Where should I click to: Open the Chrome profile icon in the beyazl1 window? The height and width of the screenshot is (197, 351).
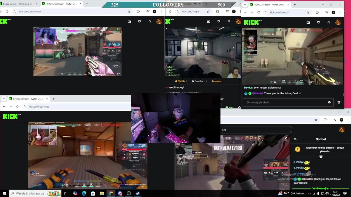tap(333, 12)
